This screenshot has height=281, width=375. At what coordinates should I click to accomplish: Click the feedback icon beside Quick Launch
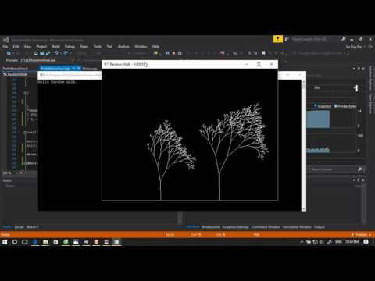[x=287, y=39]
